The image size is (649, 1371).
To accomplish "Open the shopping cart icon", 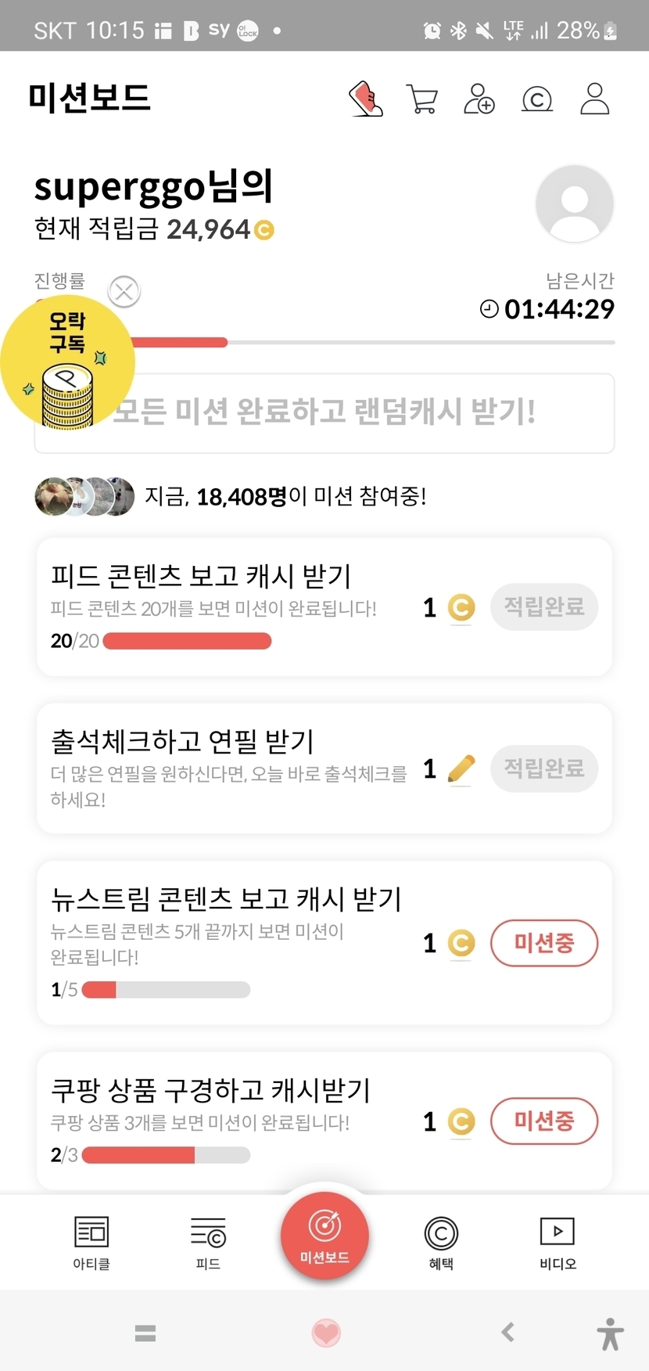I will (422, 99).
